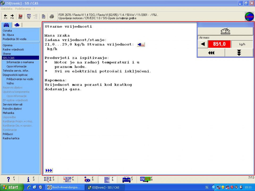Click the printer icon in toolbar
The height and width of the screenshot is (191, 255).
(x=52, y=16)
